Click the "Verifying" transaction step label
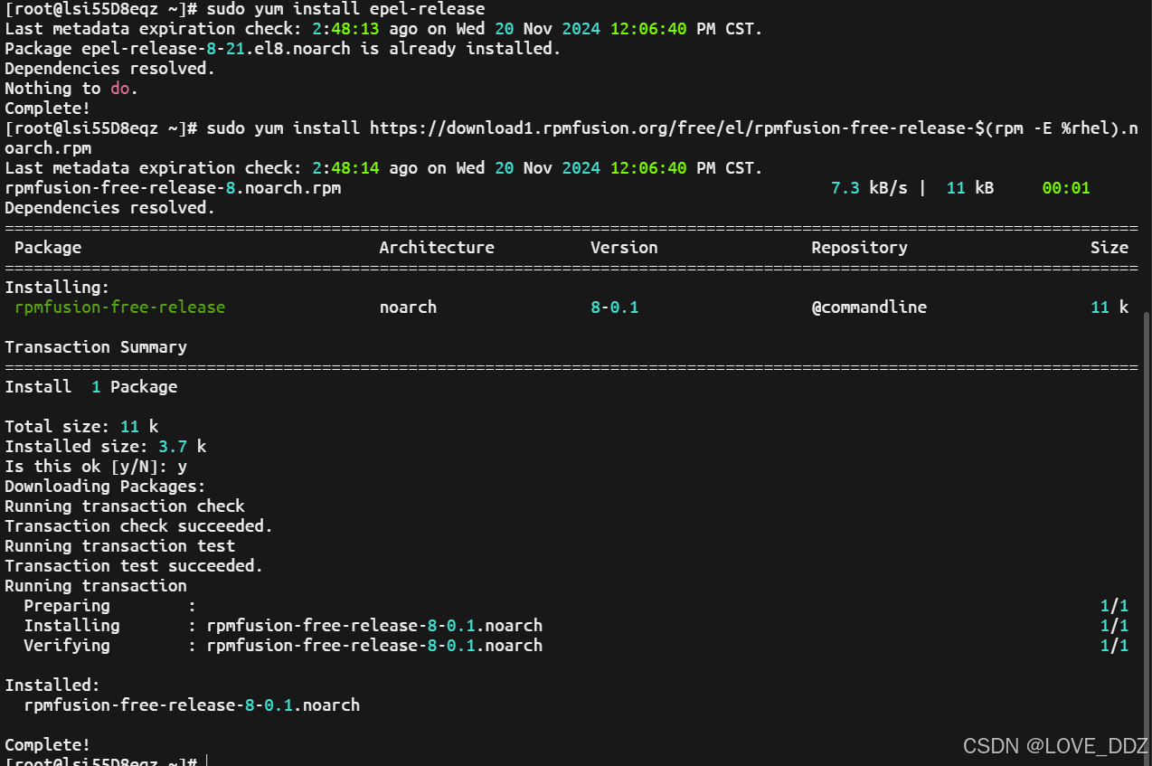Viewport: 1152px width, 766px height. [x=67, y=646]
